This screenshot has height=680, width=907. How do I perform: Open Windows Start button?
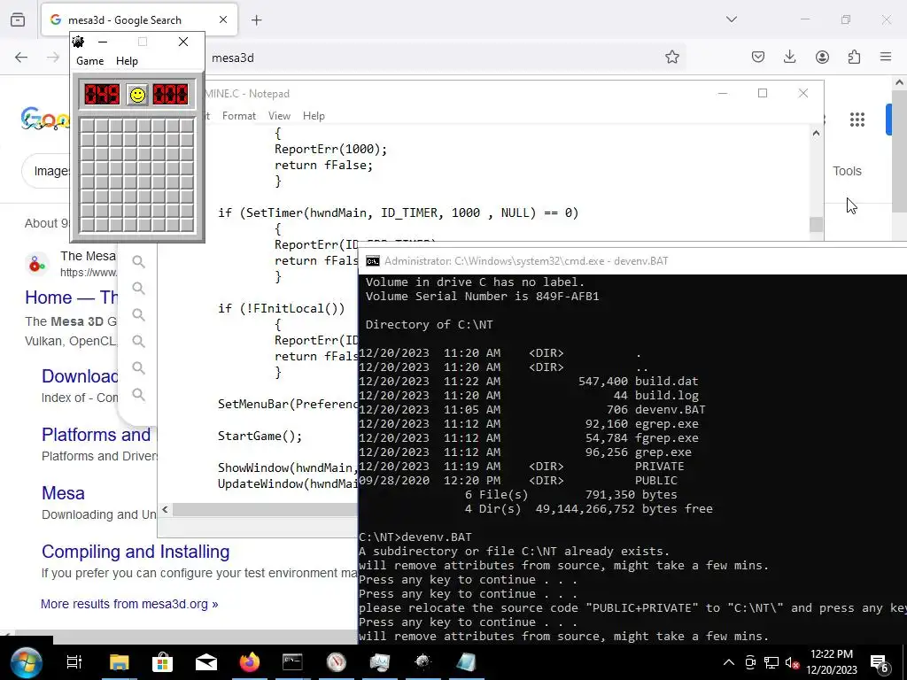[x=26, y=662]
